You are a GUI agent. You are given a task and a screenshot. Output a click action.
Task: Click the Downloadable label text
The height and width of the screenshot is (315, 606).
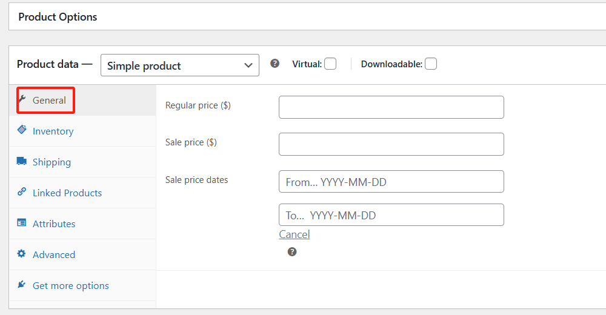pyautogui.click(x=391, y=64)
